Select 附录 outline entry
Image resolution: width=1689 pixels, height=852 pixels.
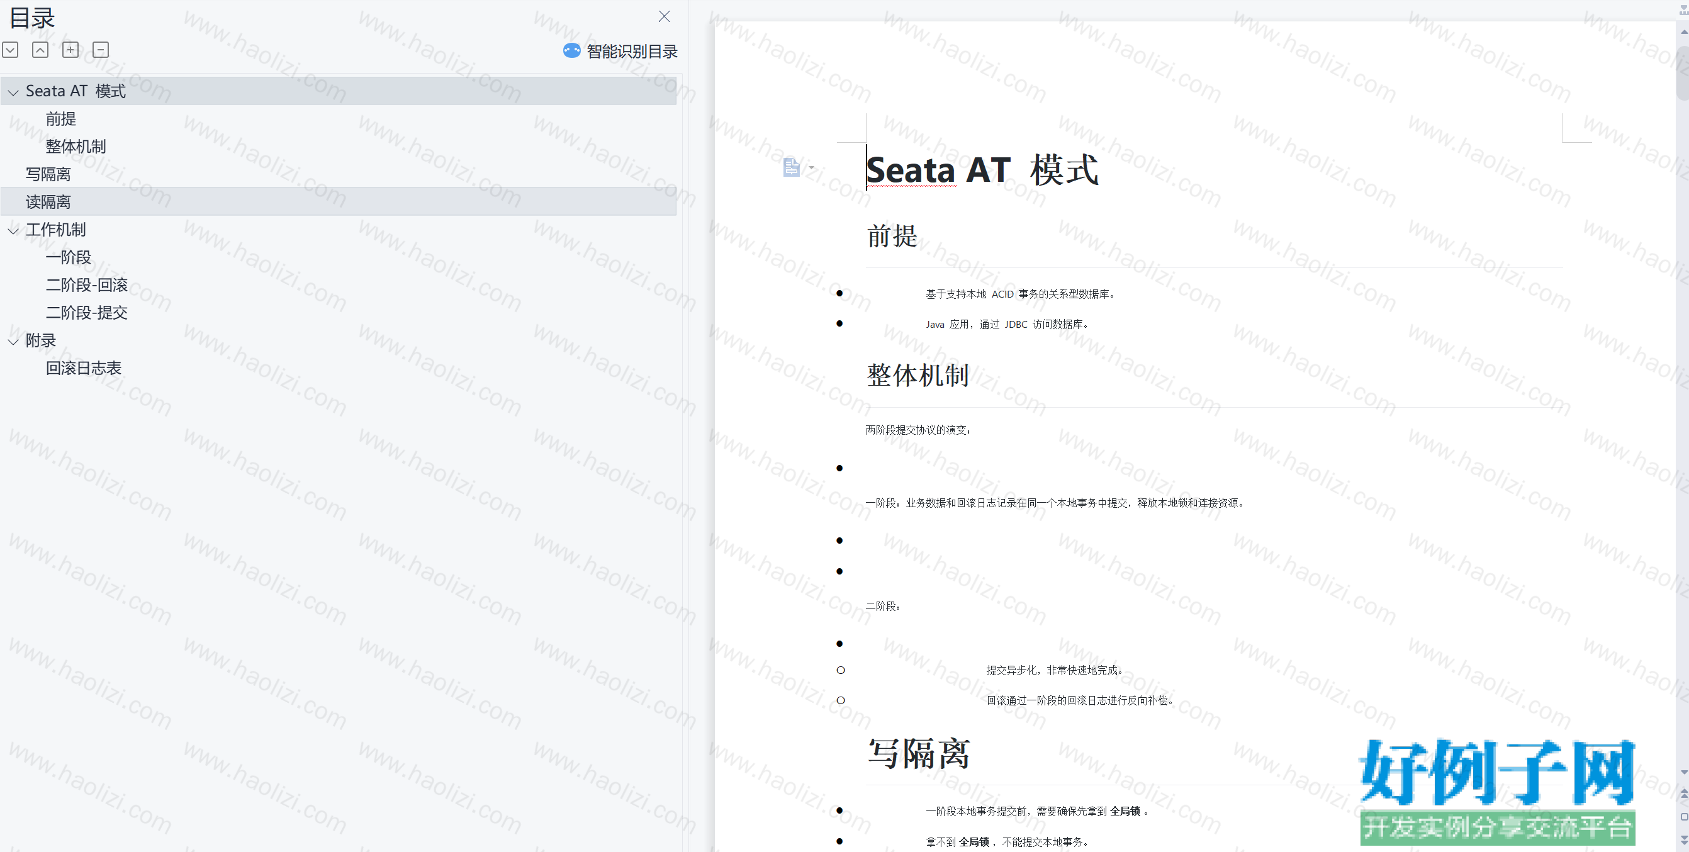coord(41,340)
